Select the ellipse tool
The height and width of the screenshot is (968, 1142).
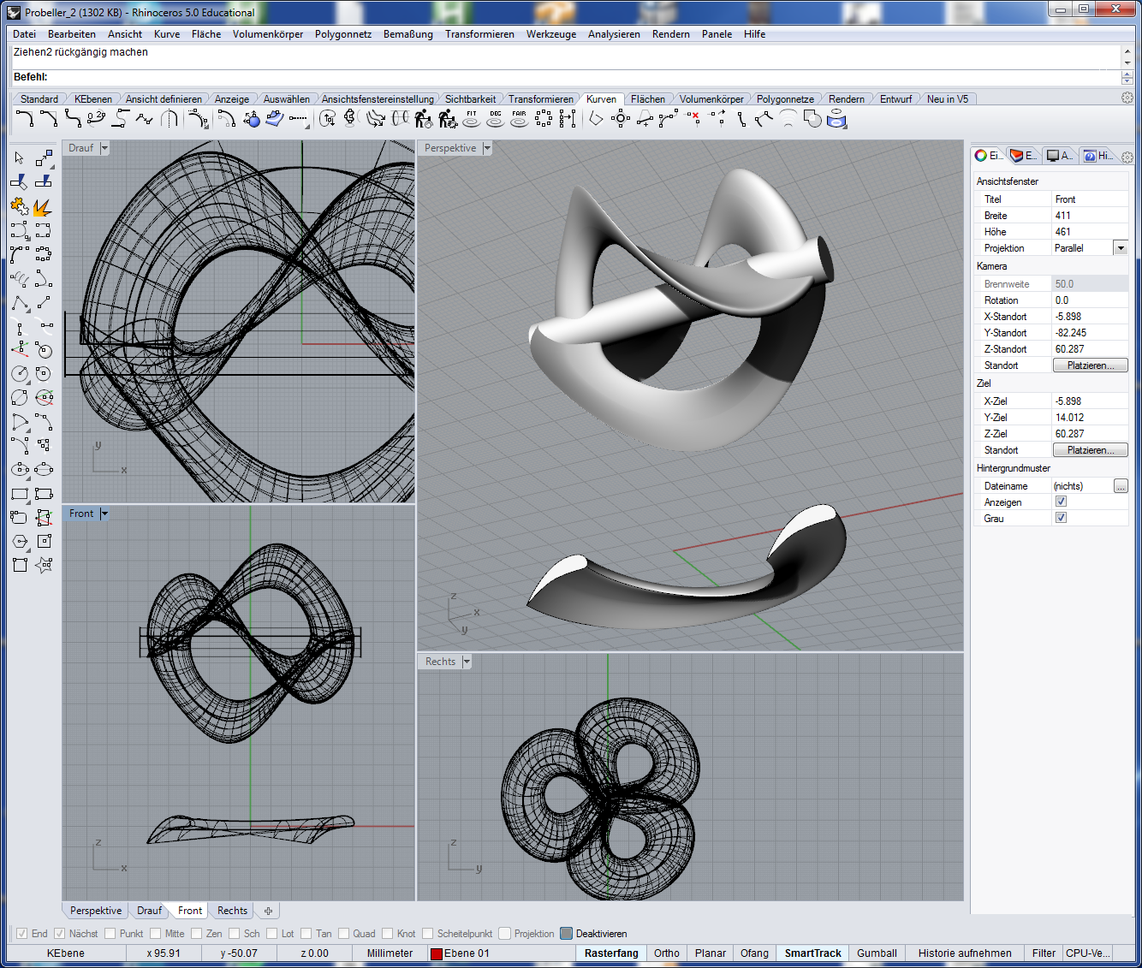(20, 470)
